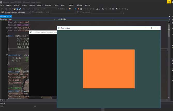The width and height of the screenshot is (173, 111).
Task: Open the 调试(D) menu
Action: 40,5
